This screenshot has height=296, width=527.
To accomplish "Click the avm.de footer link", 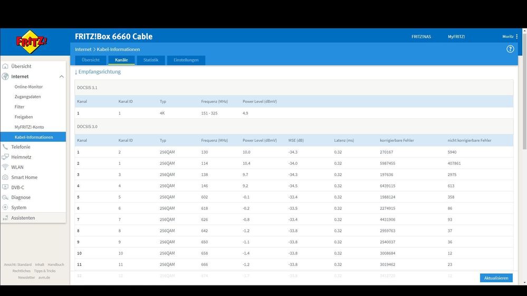I will (x=44, y=277).
